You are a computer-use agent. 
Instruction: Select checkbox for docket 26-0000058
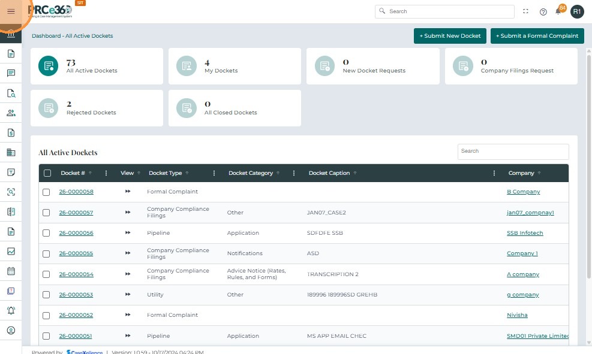pyautogui.click(x=46, y=192)
